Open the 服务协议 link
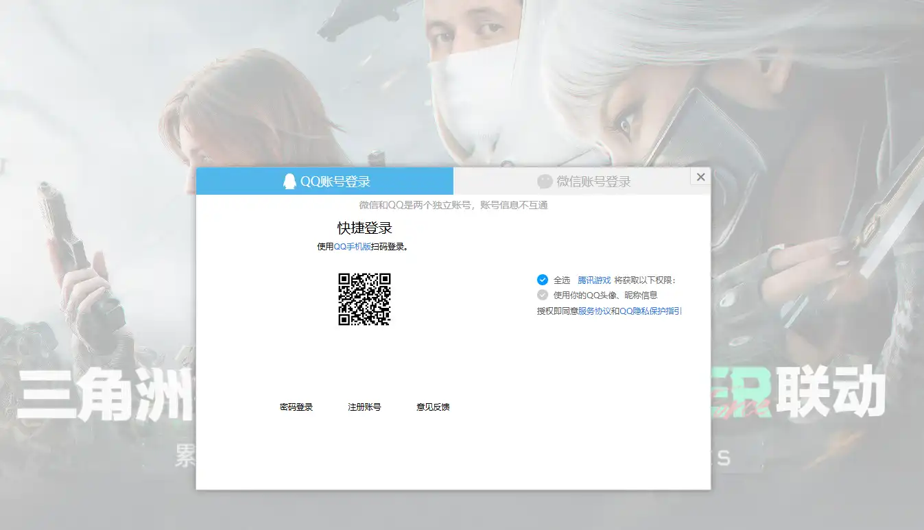The width and height of the screenshot is (924, 530). coord(594,311)
